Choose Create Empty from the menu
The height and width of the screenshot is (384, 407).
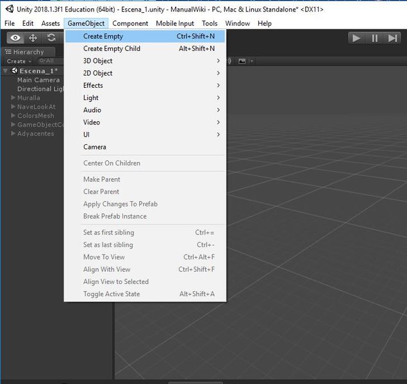tap(145, 36)
